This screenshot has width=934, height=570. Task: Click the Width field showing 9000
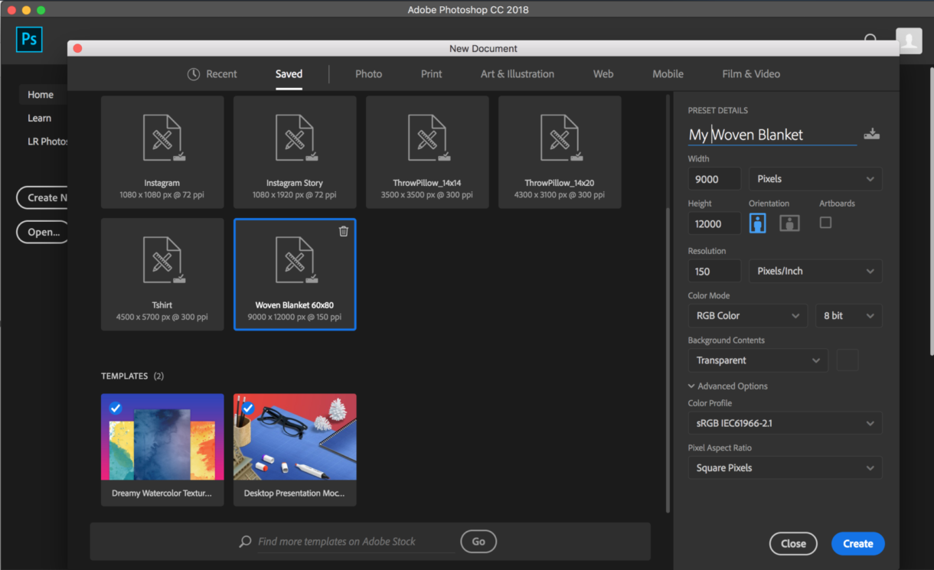714,179
